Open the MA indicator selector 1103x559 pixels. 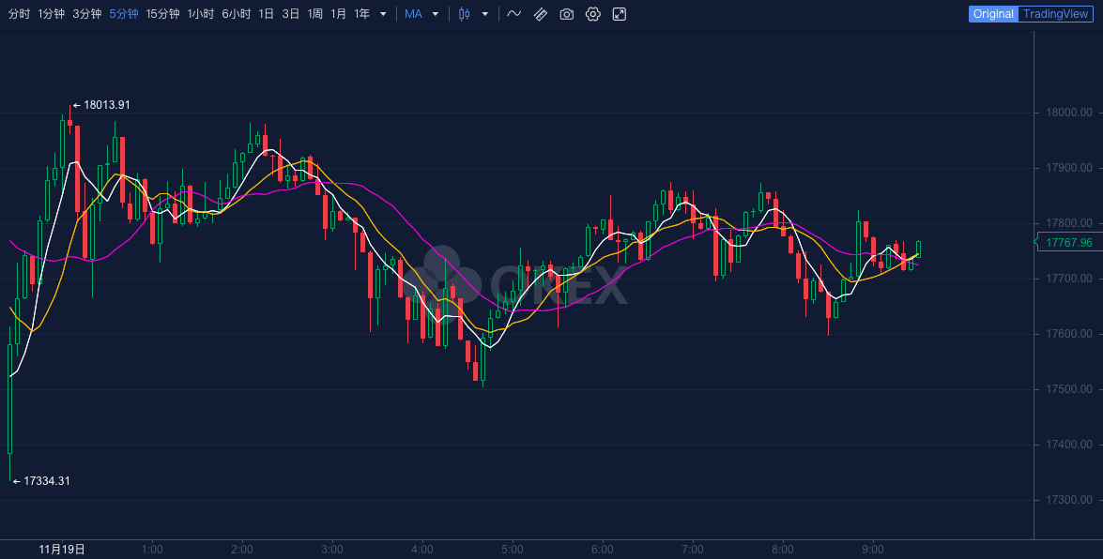[x=414, y=14]
